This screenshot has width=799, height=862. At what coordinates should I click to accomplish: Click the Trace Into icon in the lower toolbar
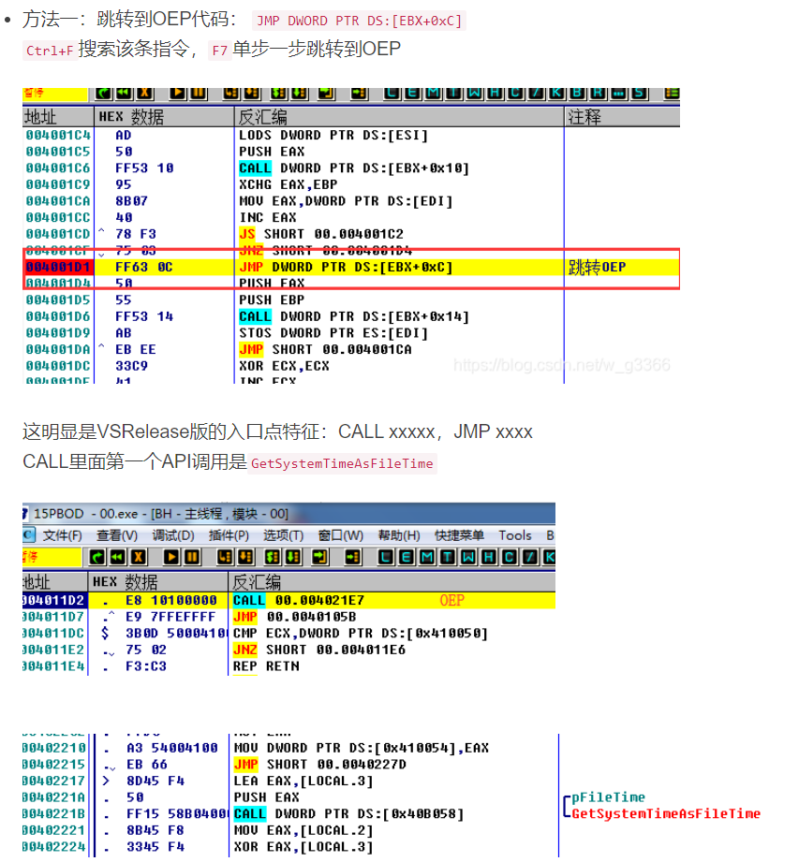pyautogui.click(x=273, y=558)
